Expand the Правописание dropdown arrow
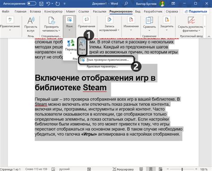Image resolution: width=212 pixels, height=171 pixels. pos(10,30)
